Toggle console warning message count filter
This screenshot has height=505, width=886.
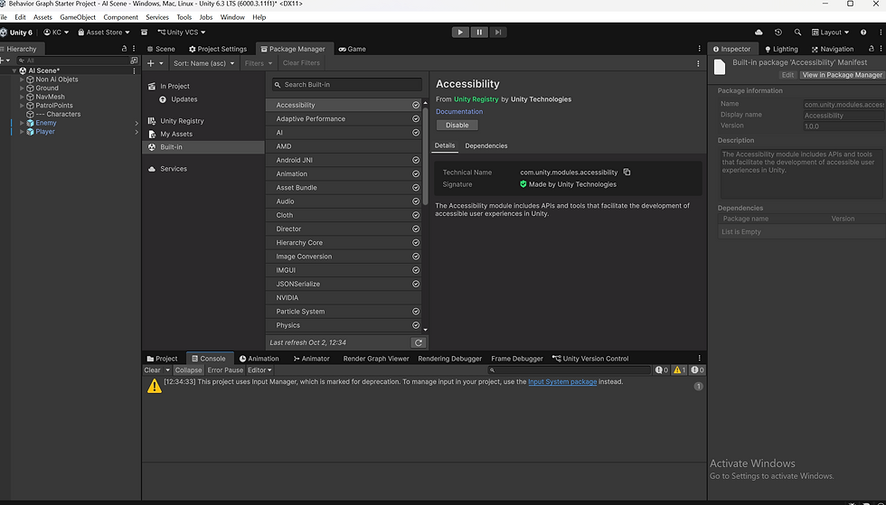pyautogui.click(x=679, y=370)
